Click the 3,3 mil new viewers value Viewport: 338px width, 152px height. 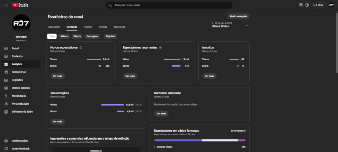pyautogui.click(x=106, y=59)
